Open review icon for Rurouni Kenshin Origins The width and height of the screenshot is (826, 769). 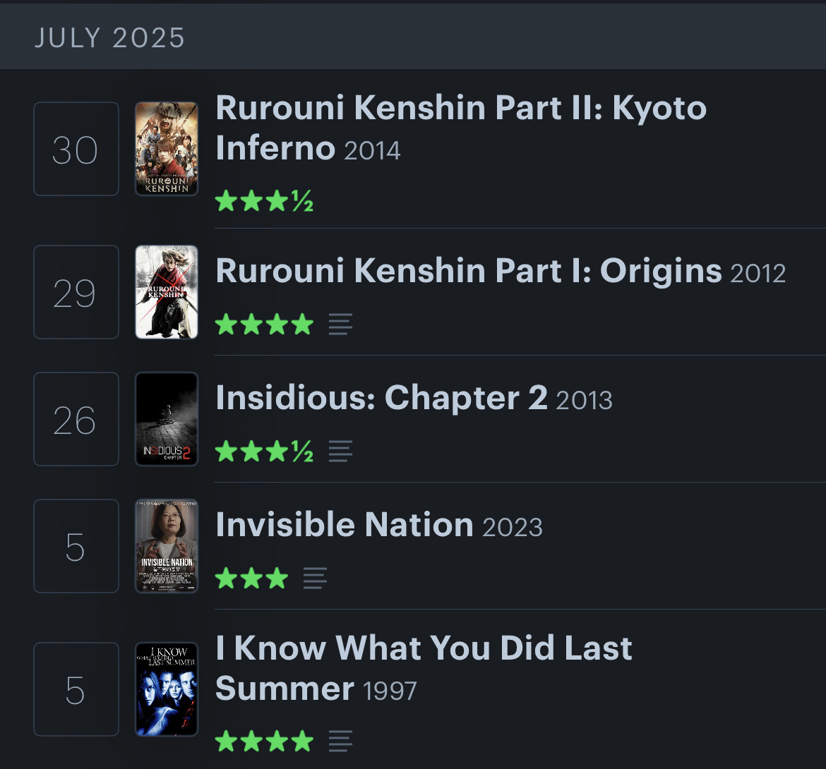pyautogui.click(x=340, y=325)
